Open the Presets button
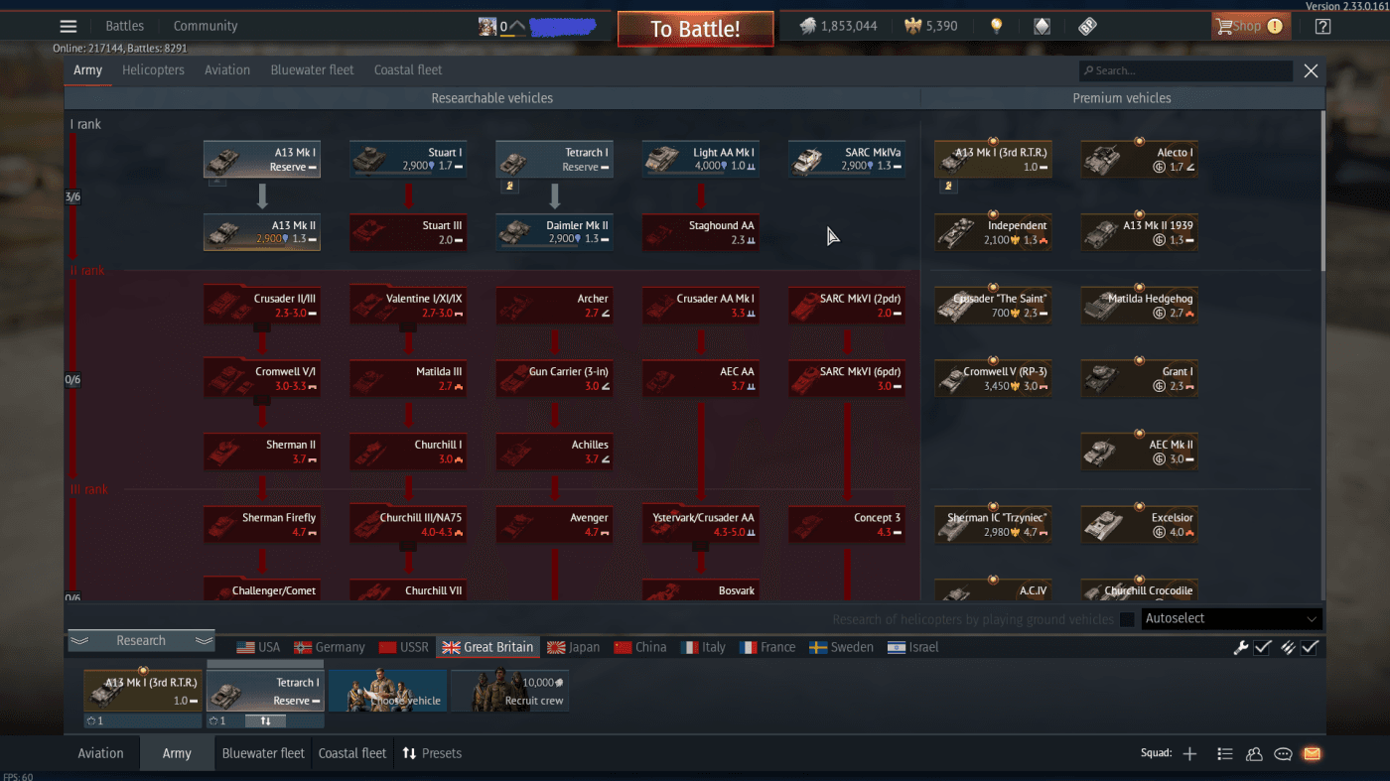 (431, 754)
